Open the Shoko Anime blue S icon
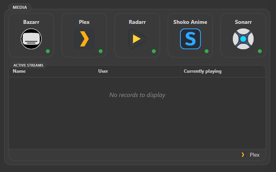 tap(190, 39)
